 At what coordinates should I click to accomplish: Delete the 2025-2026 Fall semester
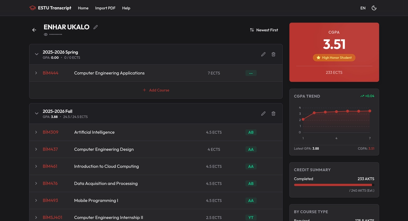point(273,114)
